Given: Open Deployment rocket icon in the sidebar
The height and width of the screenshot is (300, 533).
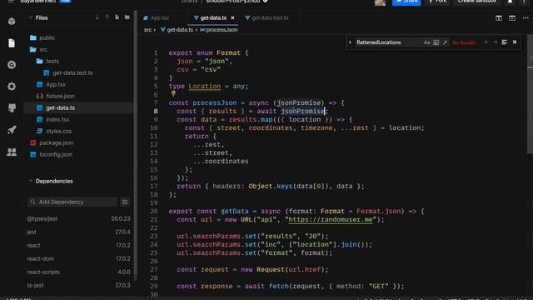Looking at the screenshot, I should [x=12, y=130].
